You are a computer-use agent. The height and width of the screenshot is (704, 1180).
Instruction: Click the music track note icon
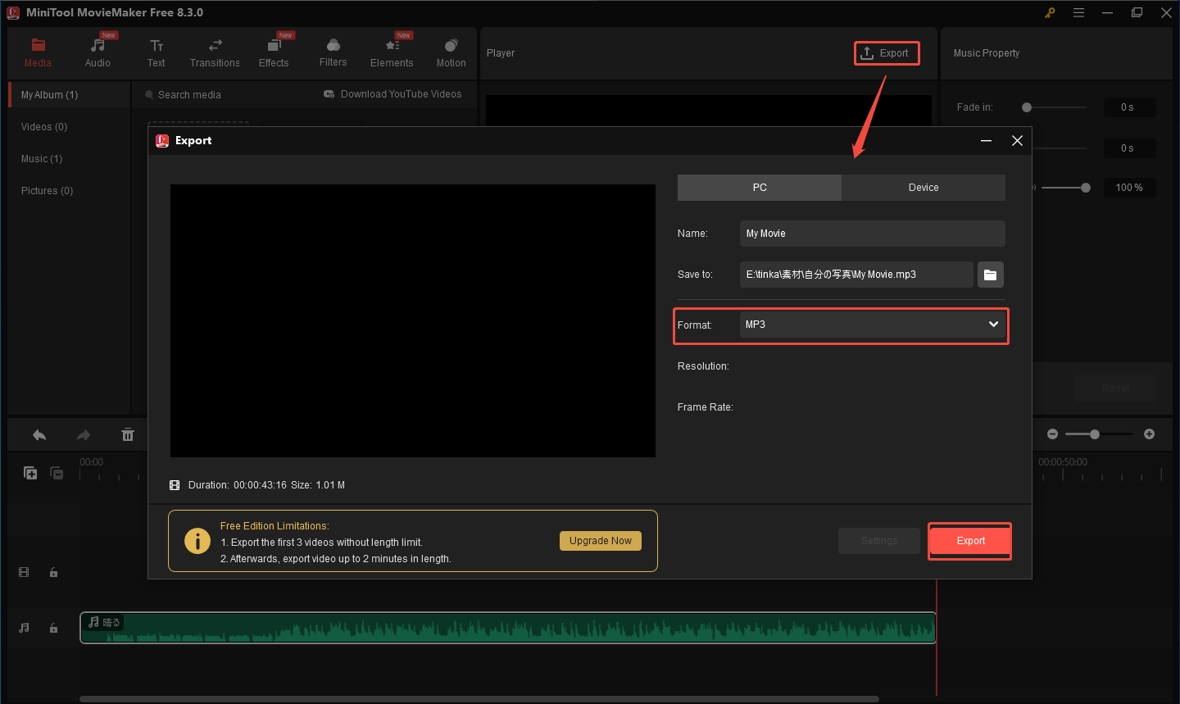pyautogui.click(x=24, y=628)
